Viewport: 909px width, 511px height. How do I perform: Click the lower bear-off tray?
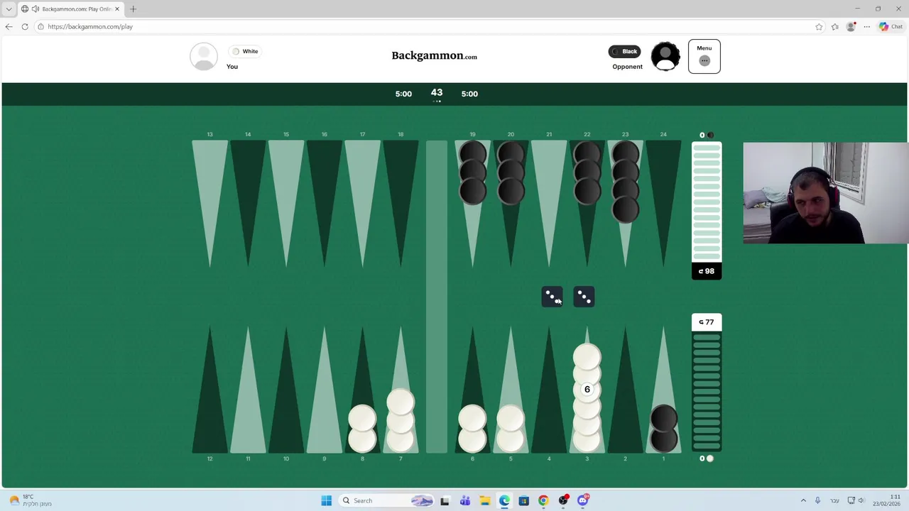707,391
